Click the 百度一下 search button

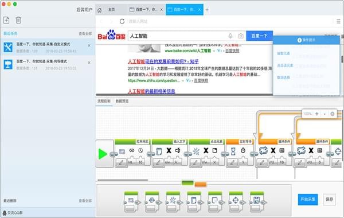point(259,36)
